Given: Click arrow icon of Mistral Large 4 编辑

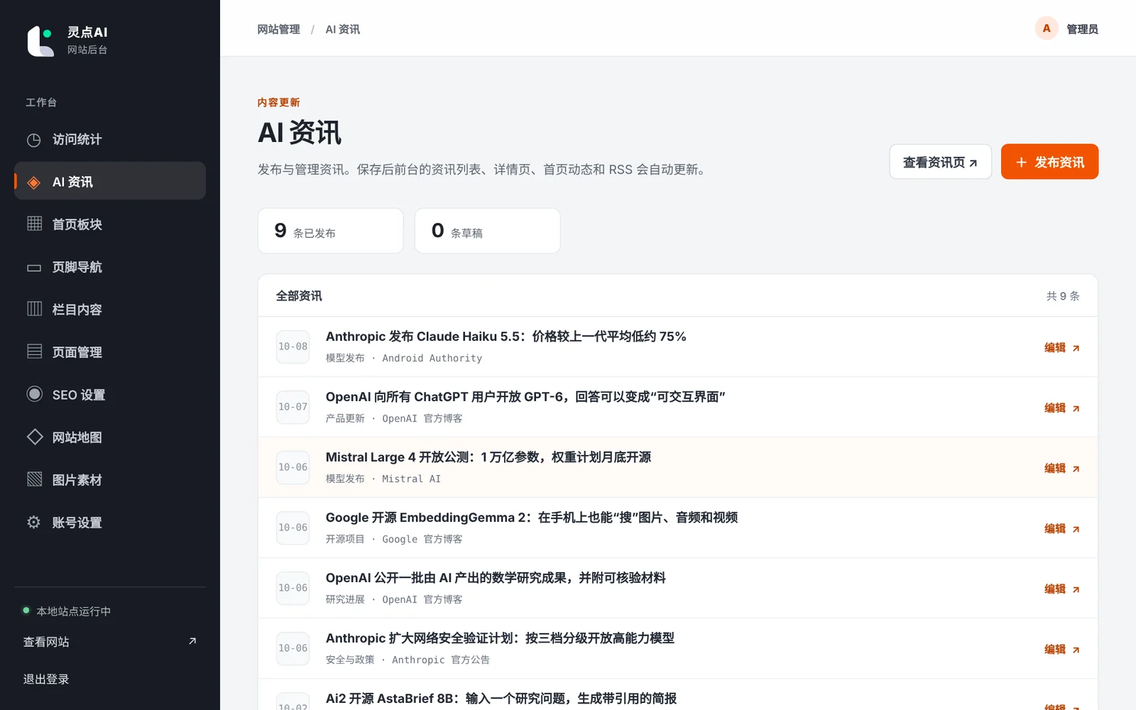Looking at the screenshot, I should point(1076,469).
